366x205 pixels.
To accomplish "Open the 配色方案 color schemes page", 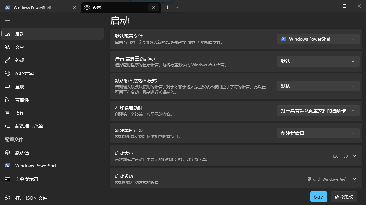I will 24,73.
